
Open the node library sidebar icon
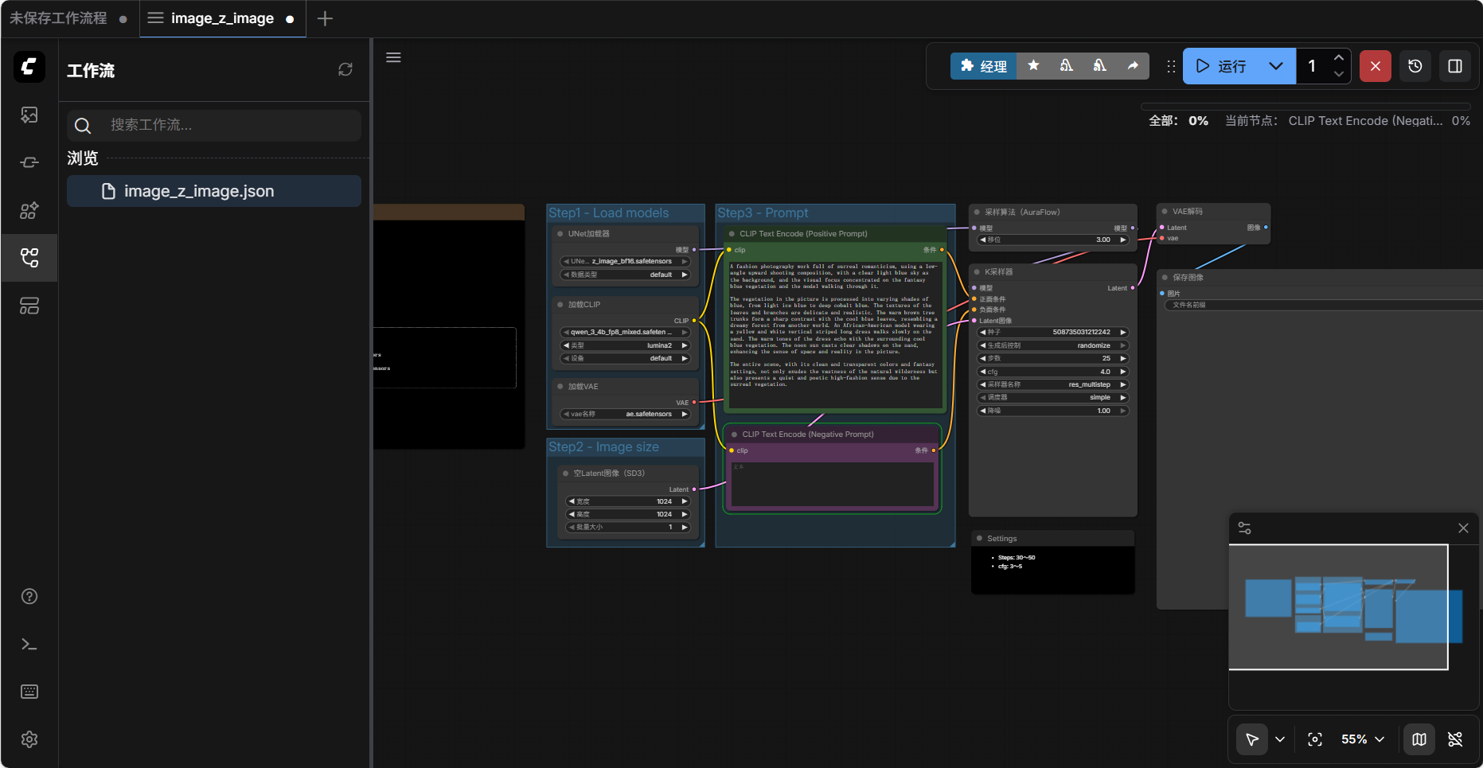pyautogui.click(x=29, y=162)
